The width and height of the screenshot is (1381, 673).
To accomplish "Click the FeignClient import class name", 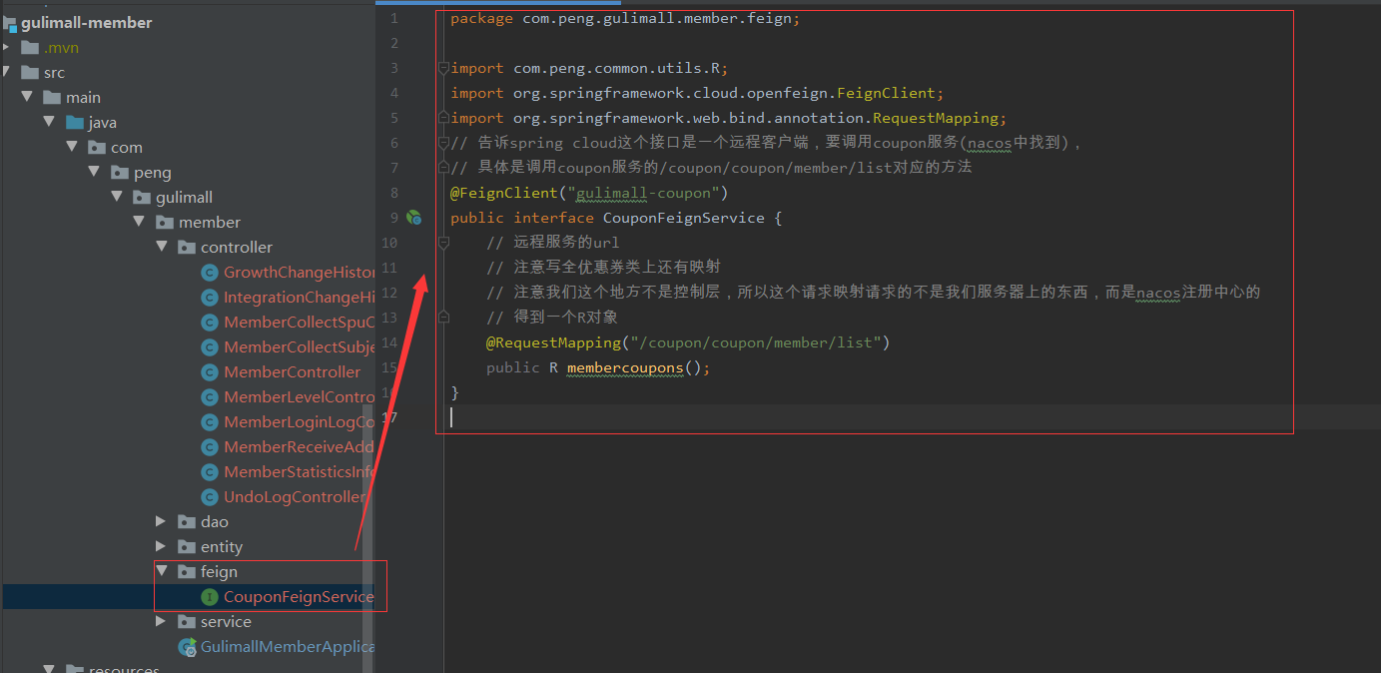I will click(x=886, y=93).
